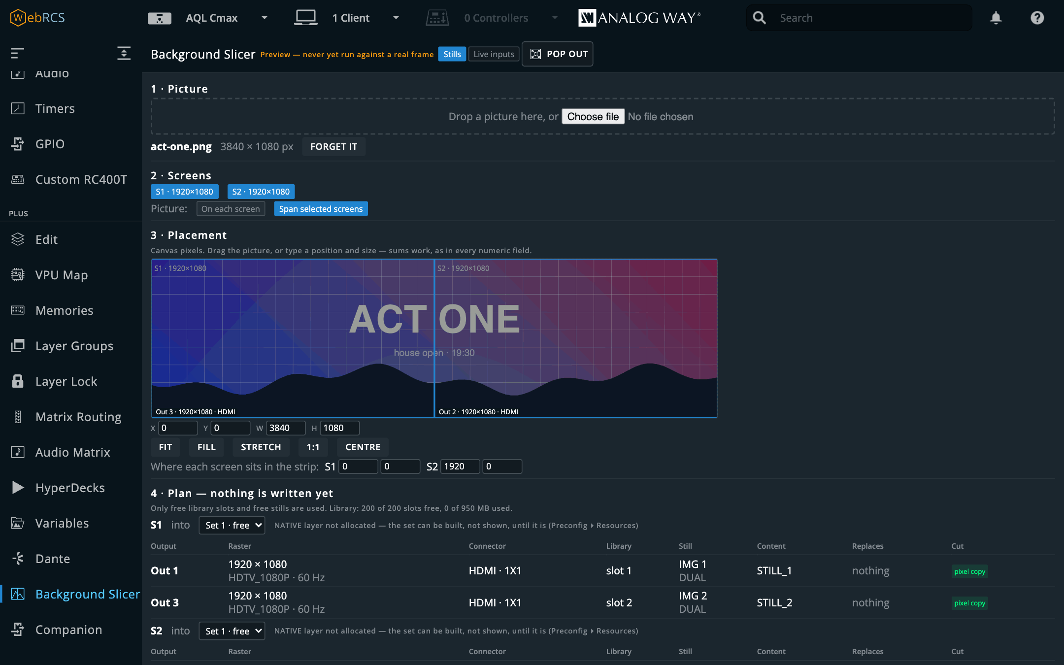This screenshot has height=665, width=1064.
Task: Click the Matrix Routing icon
Action: (18, 417)
